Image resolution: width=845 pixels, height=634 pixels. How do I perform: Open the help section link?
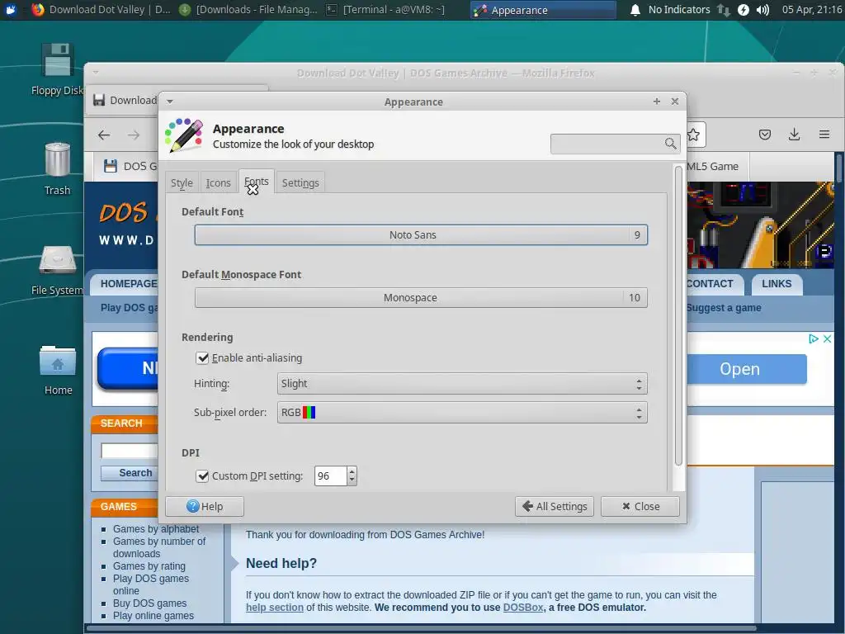275,608
